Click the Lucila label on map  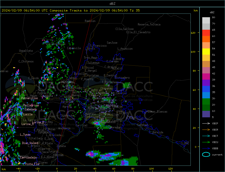click(28, 114)
